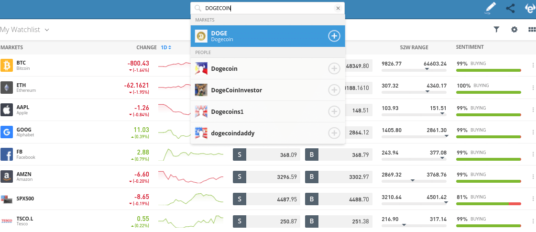This screenshot has height=232, width=536.
Task: Add Dogecoins1 with plus icon
Action: click(334, 111)
